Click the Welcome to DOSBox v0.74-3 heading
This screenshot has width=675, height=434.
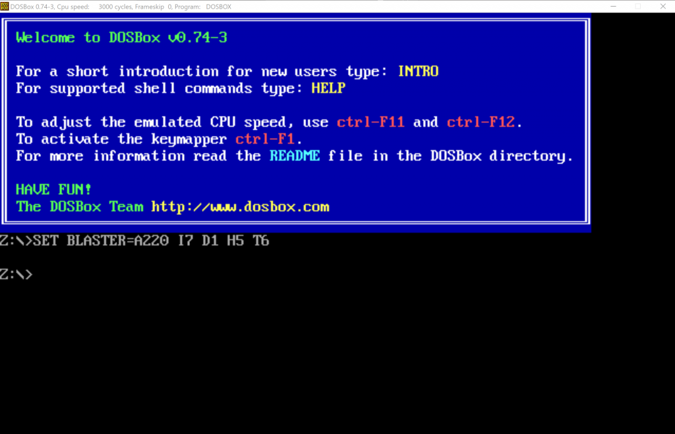pyautogui.click(x=122, y=38)
